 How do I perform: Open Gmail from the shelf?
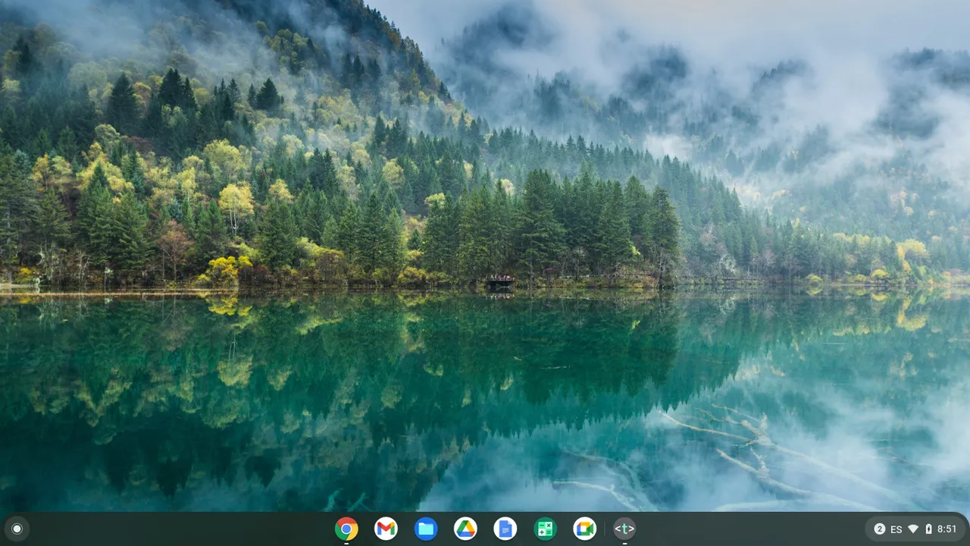tap(386, 529)
